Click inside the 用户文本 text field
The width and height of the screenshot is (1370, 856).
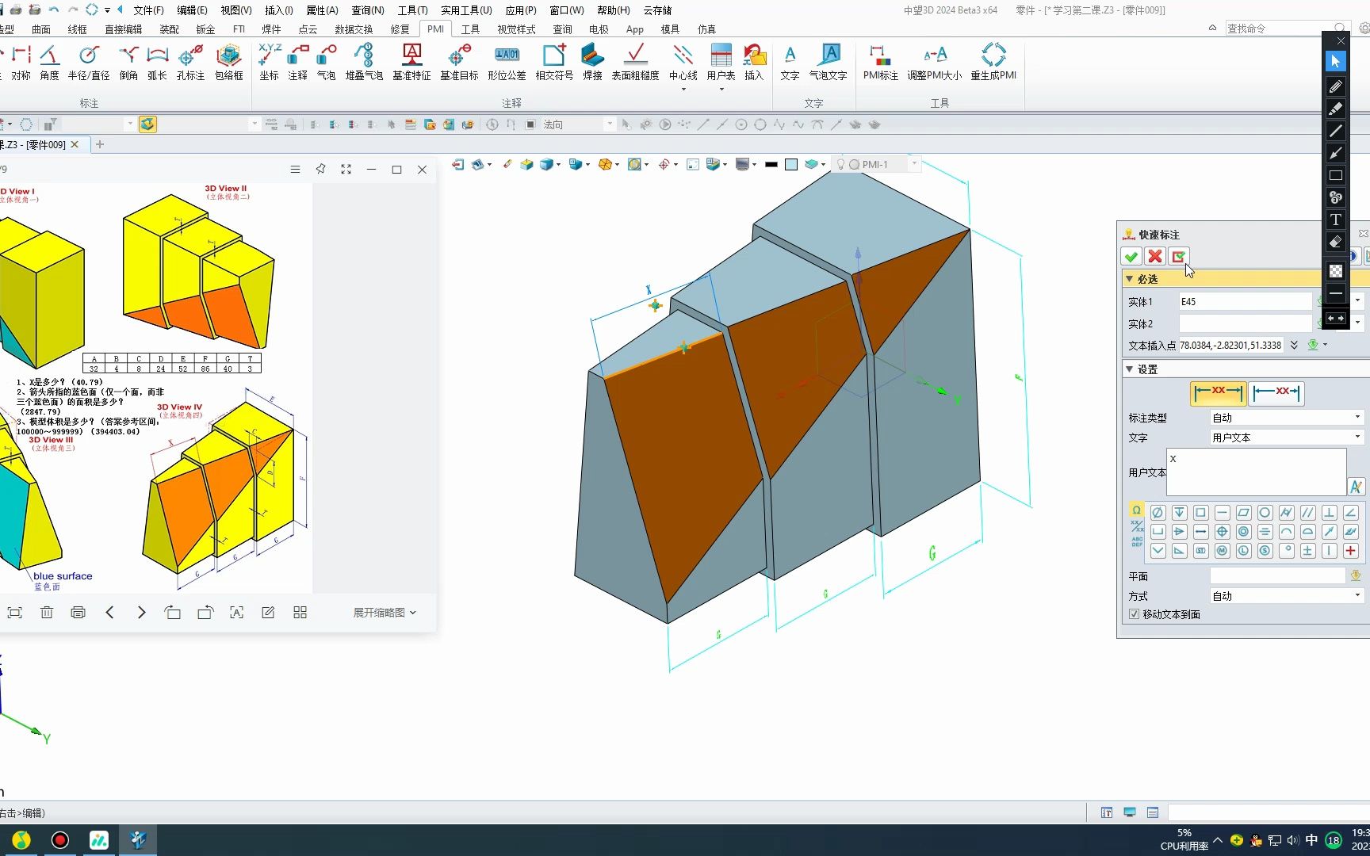click(1255, 472)
